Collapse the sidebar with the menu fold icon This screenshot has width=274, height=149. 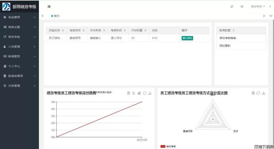coord(49,7)
